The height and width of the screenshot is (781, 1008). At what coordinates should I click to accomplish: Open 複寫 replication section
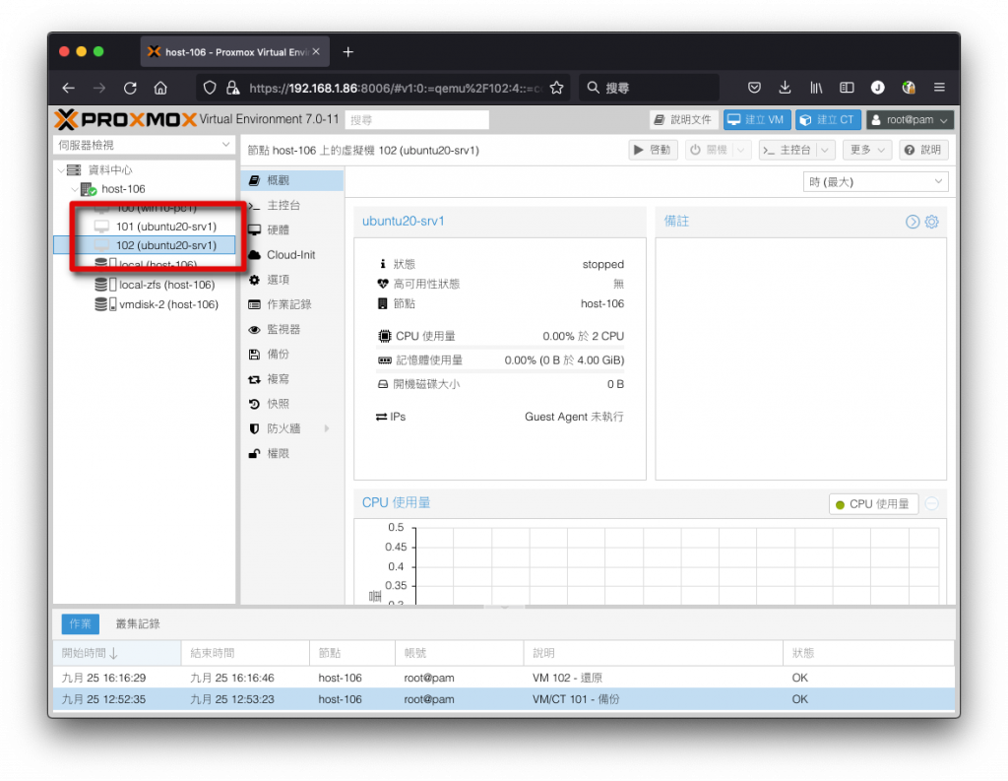tap(291, 379)
